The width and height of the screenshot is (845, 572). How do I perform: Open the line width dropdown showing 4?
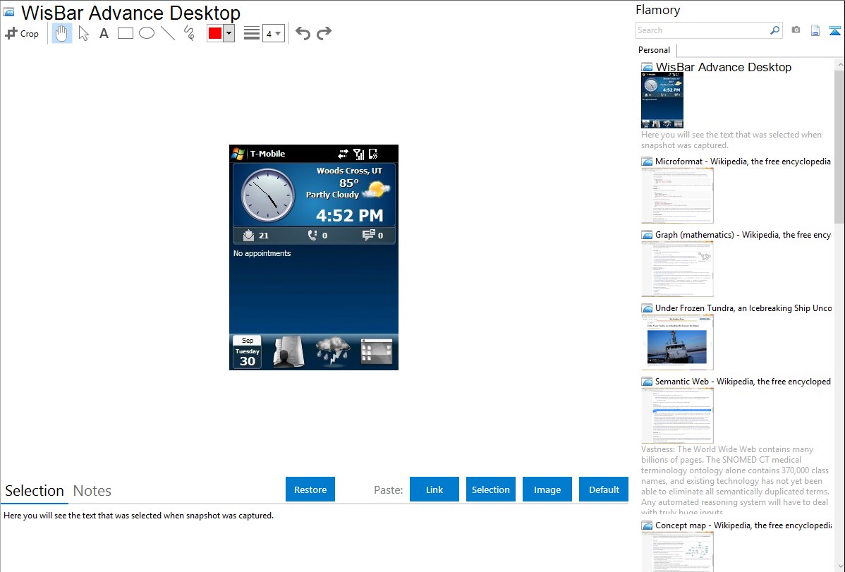pyautogui.click(x=273, y=34)
